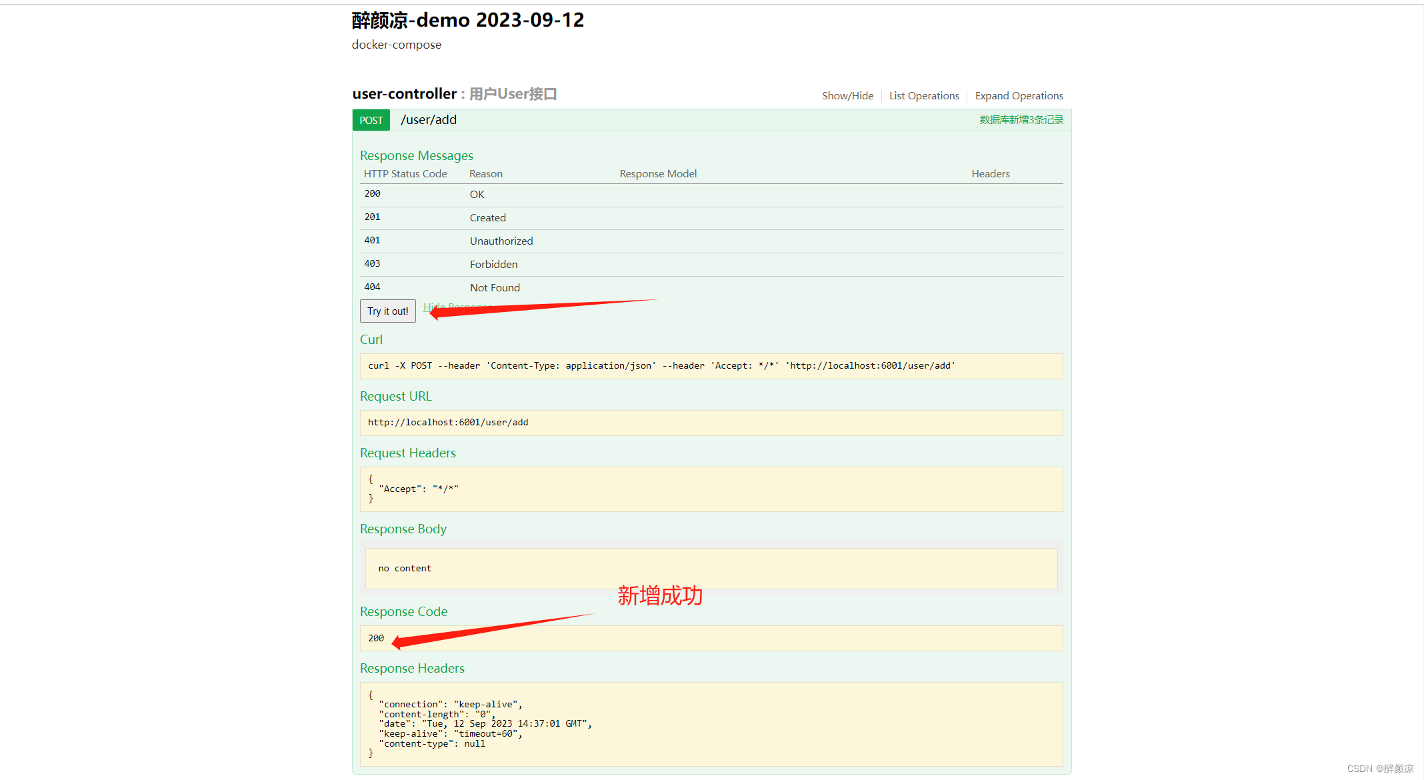Click the Forbidden reason cell

(494, 265)
